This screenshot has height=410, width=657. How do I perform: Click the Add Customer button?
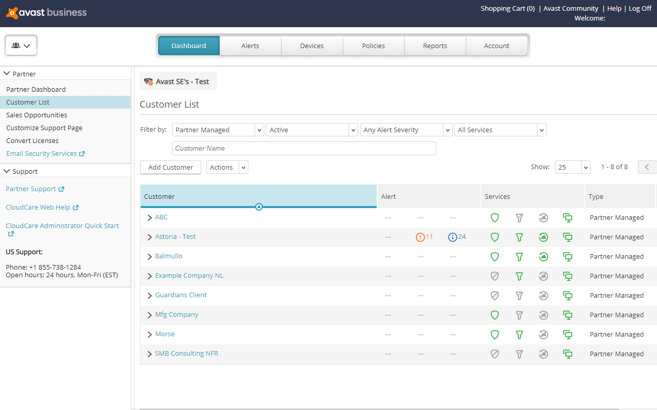170,167
